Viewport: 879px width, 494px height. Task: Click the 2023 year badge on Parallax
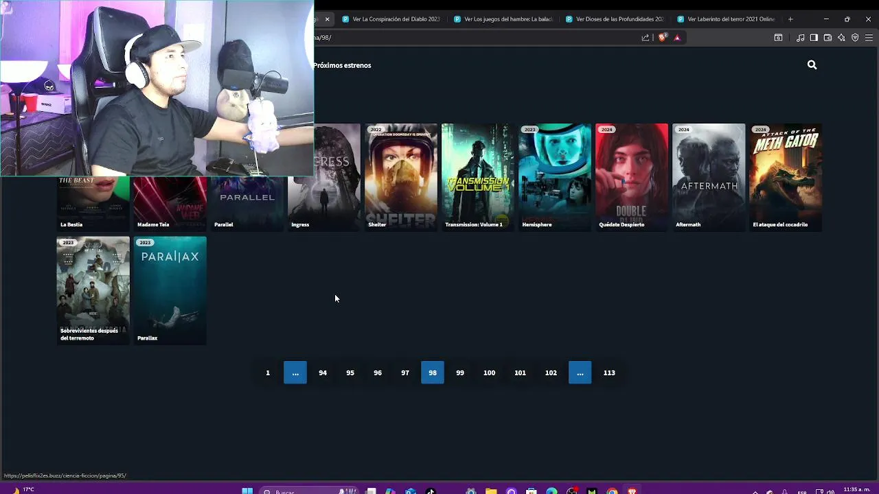(x=145, y=243)
